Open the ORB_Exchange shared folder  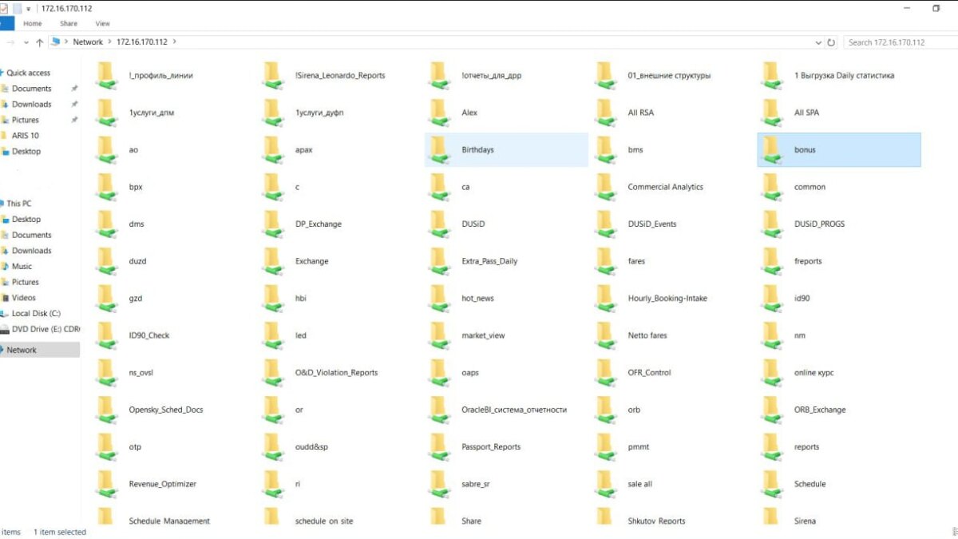tap(819, 410)
